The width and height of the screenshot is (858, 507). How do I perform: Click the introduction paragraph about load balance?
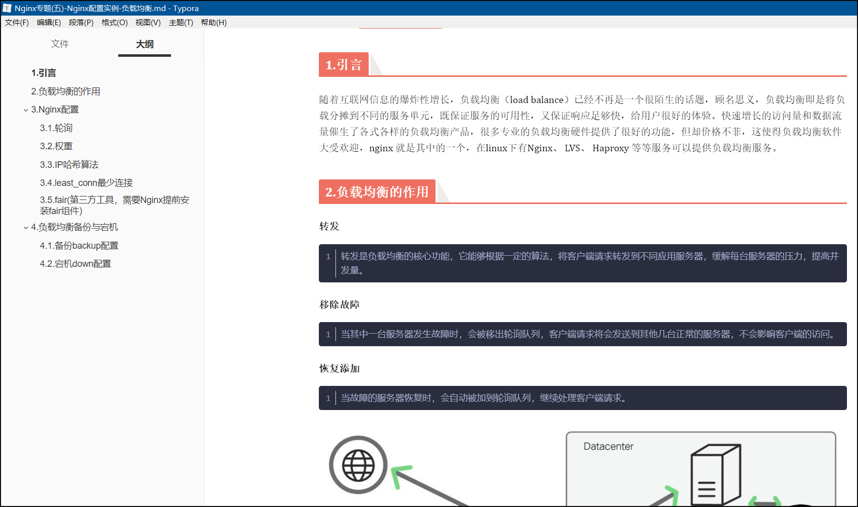pyautogui.click(x=582, y=124)
